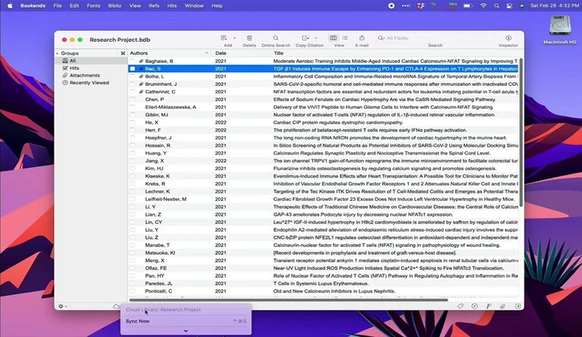Click the vertical scrollbar of reference list
This screenshot has width=582, height=337.
click(521, 132)
